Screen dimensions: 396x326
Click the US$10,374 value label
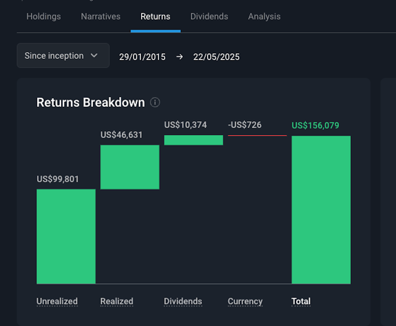click(186, 125)
